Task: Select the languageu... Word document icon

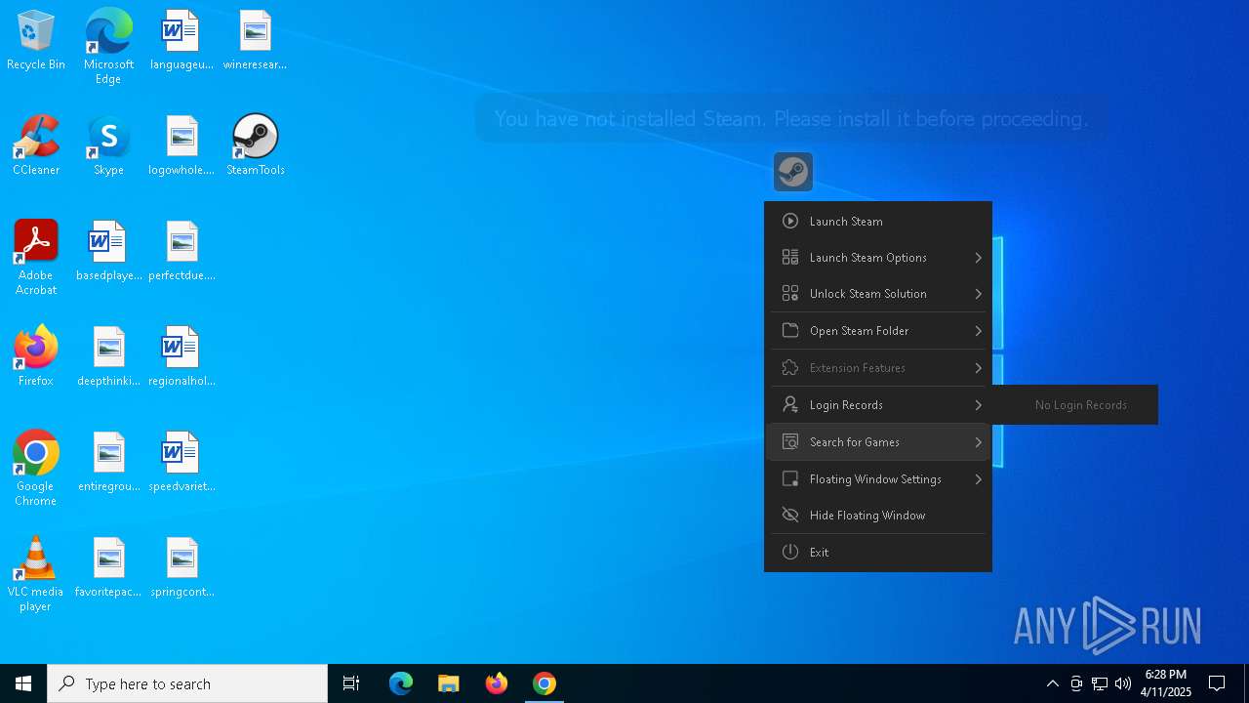Action: click(x=181, y=40)
